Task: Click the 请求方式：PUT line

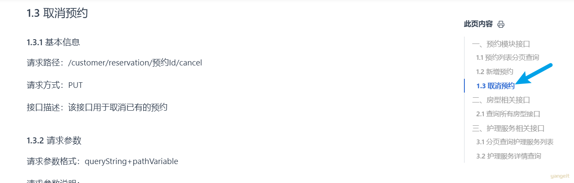Action: [x=55, y=85]
